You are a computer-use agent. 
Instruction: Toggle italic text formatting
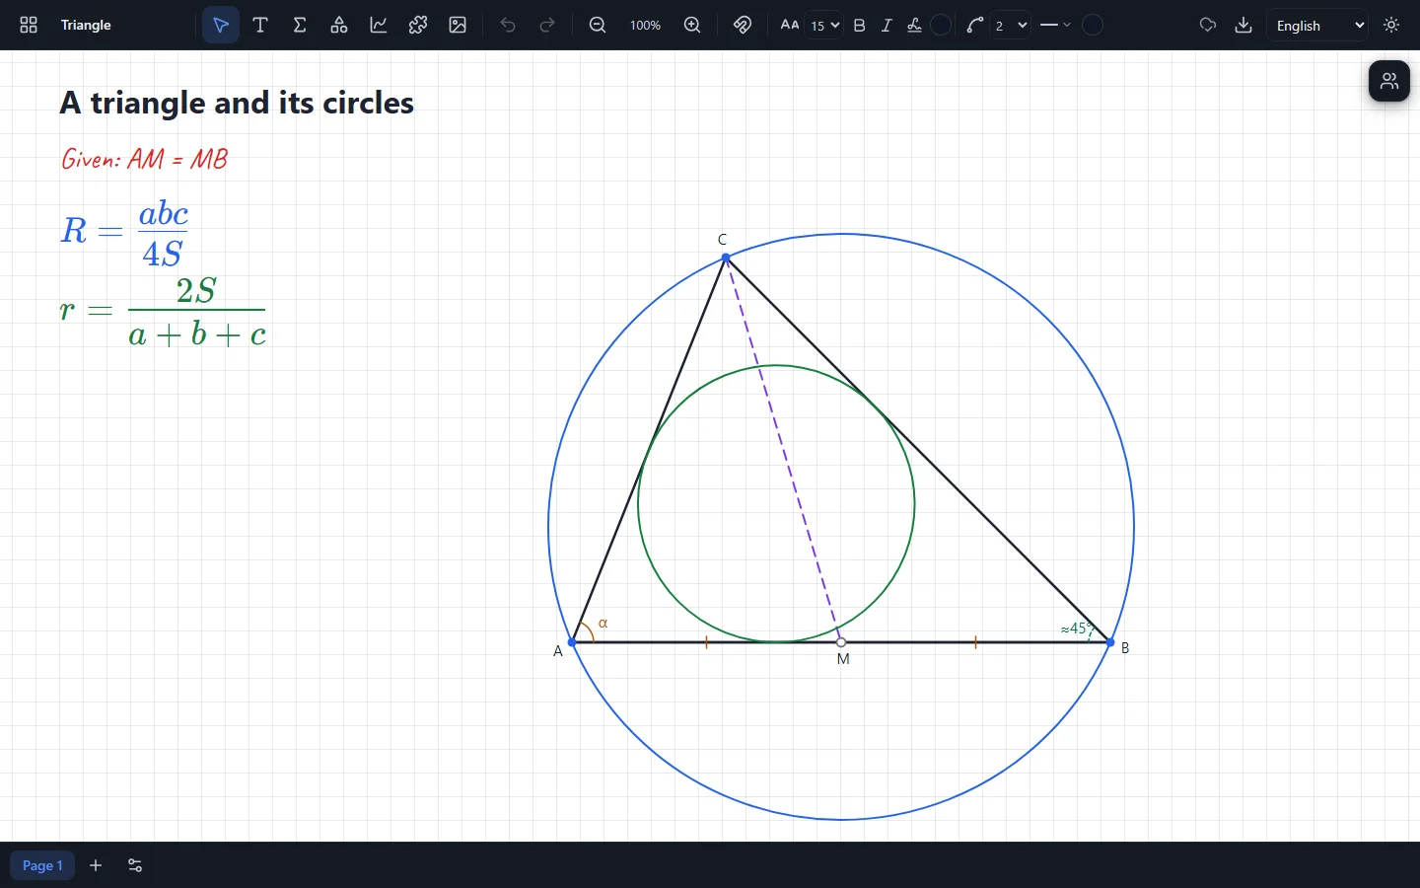[887, 25]
